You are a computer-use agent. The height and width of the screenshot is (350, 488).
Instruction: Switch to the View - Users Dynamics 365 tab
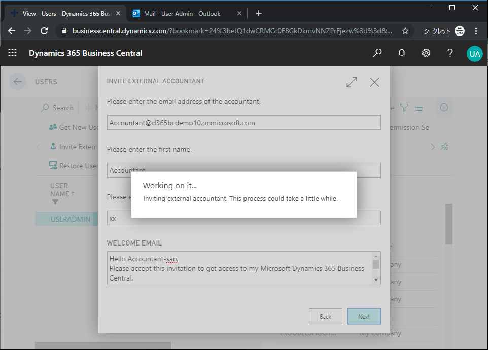coord(65,13)
